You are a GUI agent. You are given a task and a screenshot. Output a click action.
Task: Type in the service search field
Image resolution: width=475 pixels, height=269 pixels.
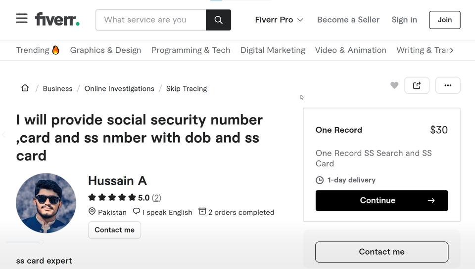click(x=151, y=20)
